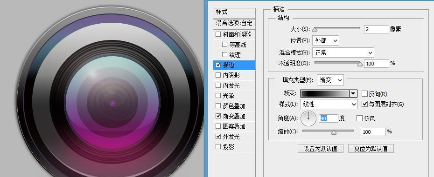Click the camera lens artwork center
434x177 pixels.
(112, 103)
